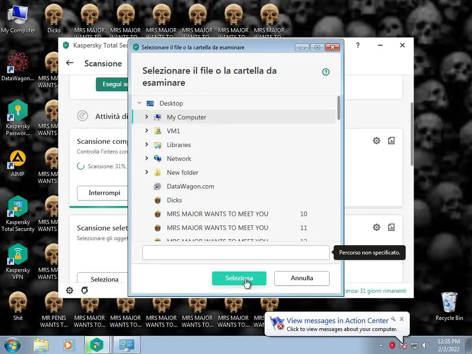Open Kaspersky help question mark
The height and width of the screenshot is (354, 472).
(x=358, y=45)
